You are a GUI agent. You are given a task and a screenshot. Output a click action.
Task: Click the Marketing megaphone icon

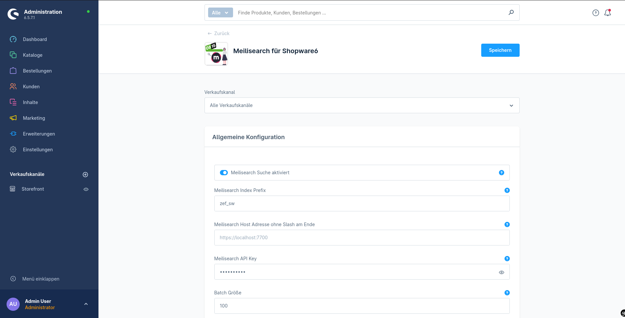click(13, 118)
